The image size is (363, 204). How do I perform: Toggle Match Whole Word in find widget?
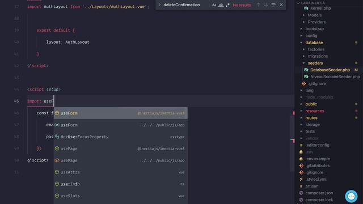[x=221, y=5]
